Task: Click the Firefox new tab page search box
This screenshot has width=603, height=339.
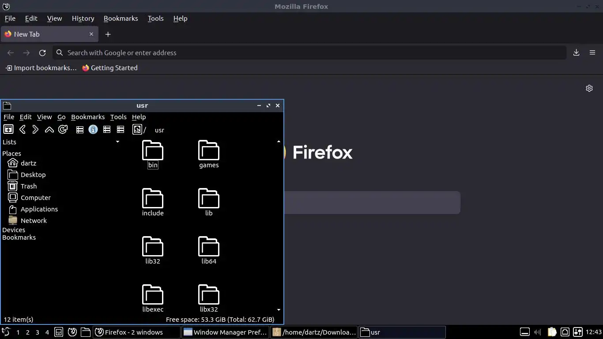Action: [x=372, y=203]
